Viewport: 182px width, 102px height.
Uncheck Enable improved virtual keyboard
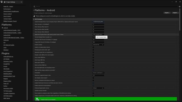point(93,86)
